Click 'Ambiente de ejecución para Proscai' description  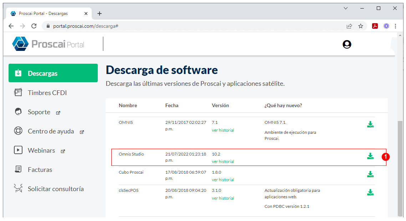click(290, 135)
